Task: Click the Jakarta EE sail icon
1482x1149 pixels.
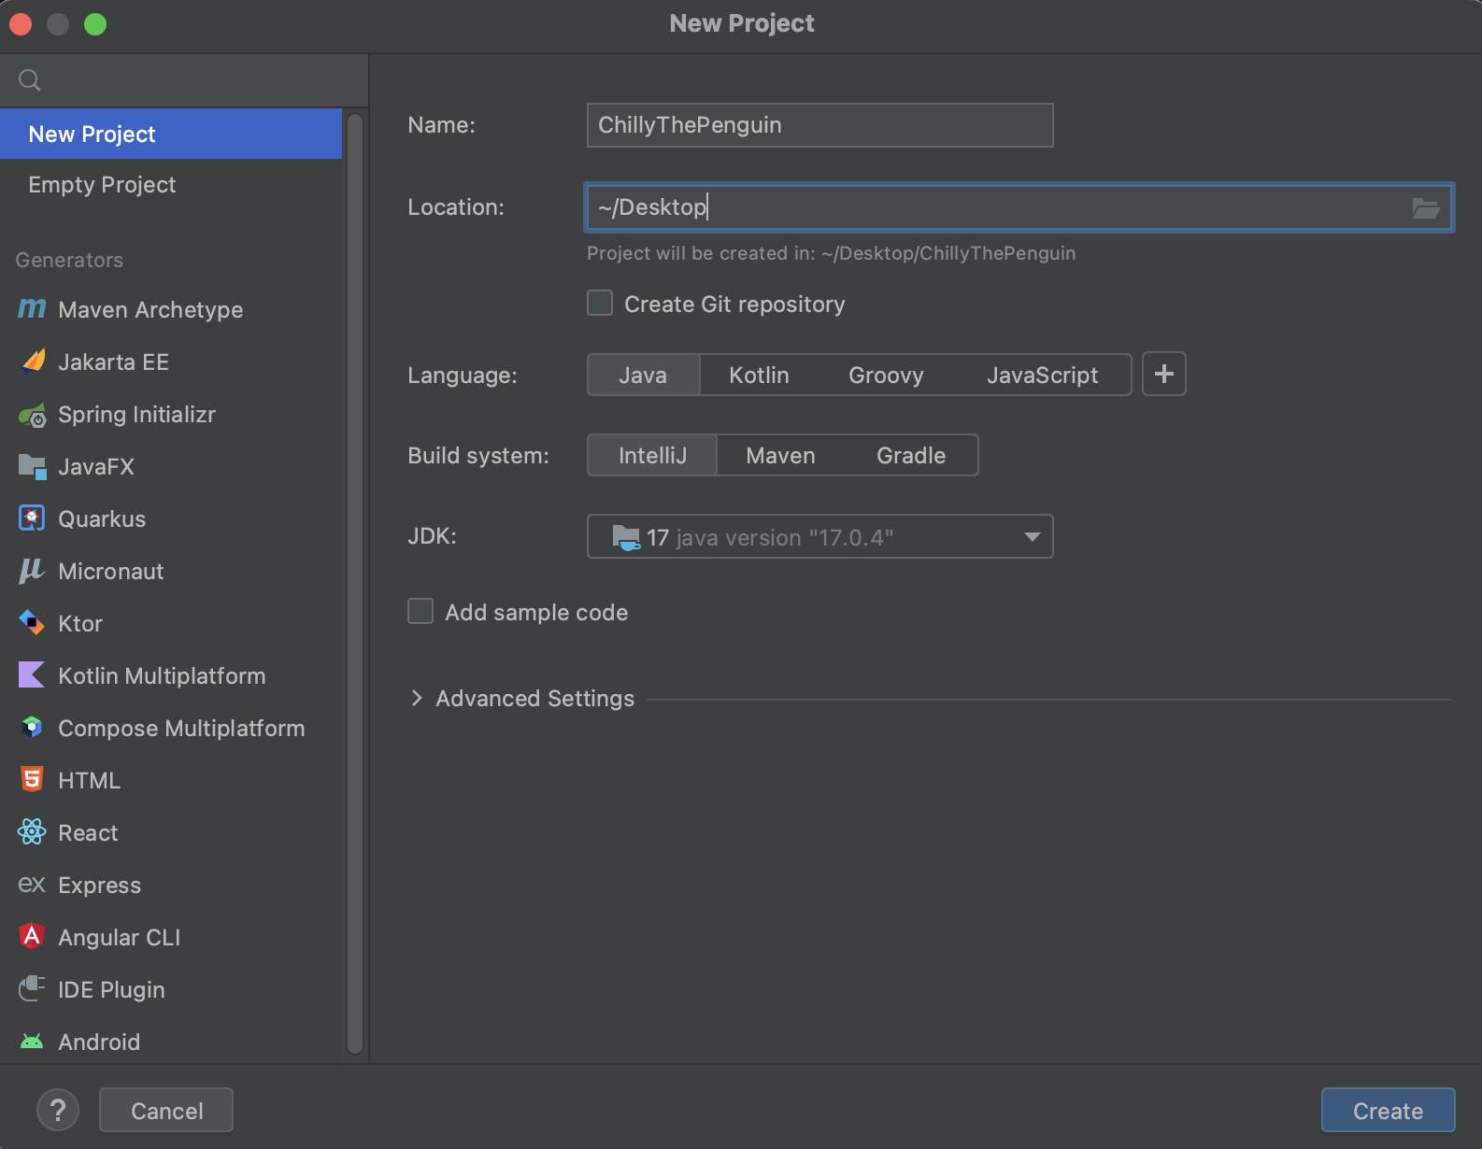Action: point(33,362)
